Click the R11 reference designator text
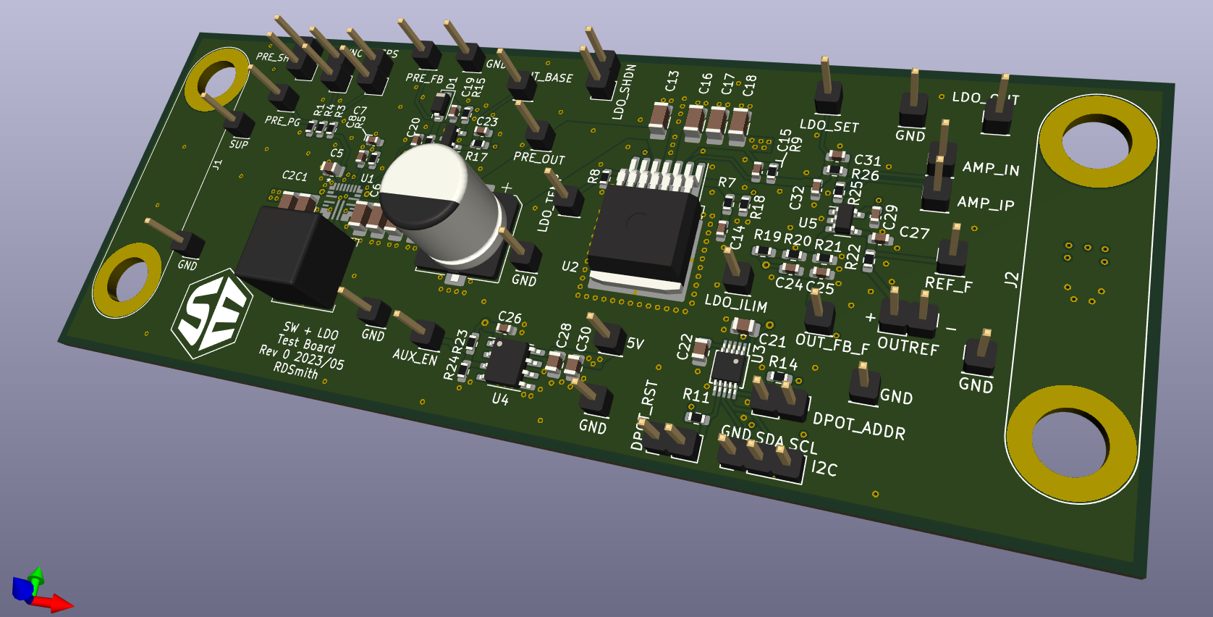1213x617 pixels. coord(696,395)
